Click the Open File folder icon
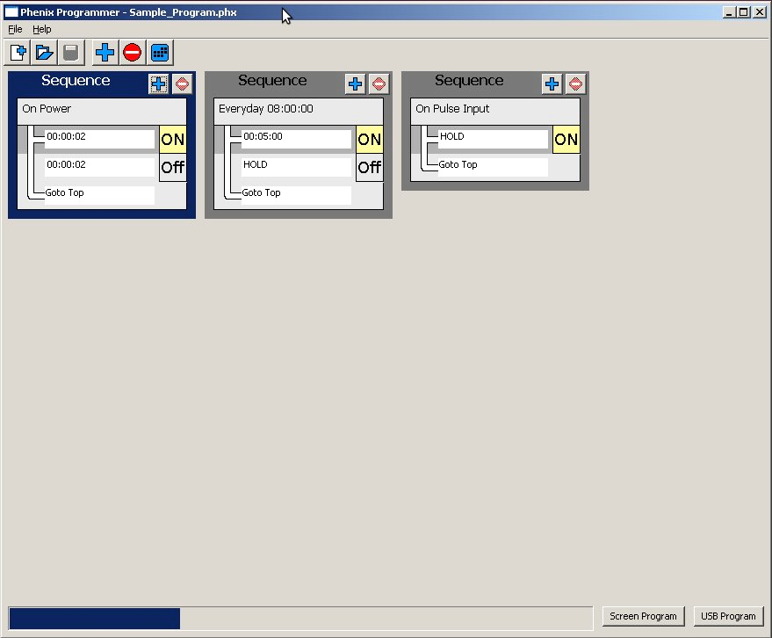Viewport: 772px width, 638px height. (45, 53)
